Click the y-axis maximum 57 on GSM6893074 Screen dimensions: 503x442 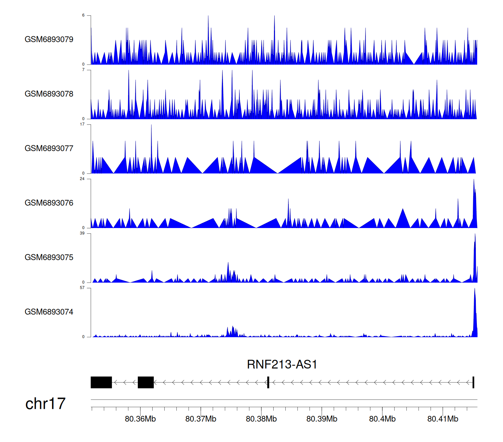pos(82,288)
